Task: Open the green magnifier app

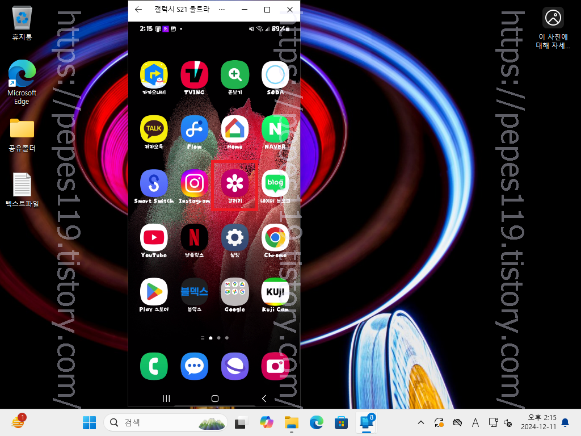Action: pyautogui.click(x=234, y=75)
